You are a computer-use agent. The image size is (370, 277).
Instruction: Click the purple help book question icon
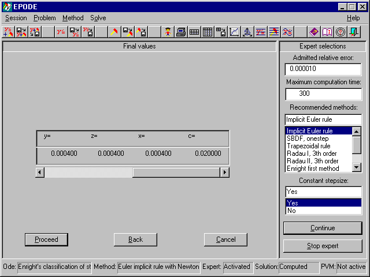point(313,32)
